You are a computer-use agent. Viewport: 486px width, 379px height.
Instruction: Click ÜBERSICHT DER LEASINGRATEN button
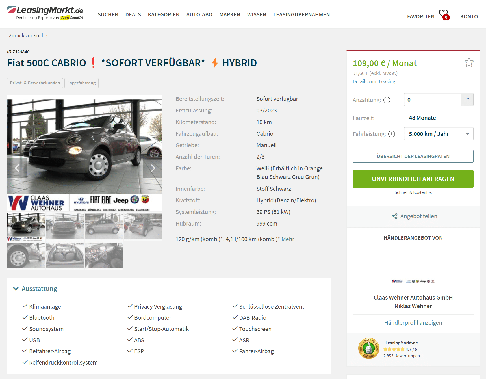point(413,156)
